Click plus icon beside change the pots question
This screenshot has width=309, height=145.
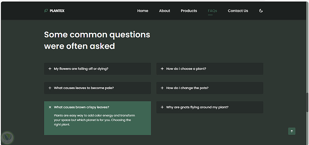tap(162, 88)
